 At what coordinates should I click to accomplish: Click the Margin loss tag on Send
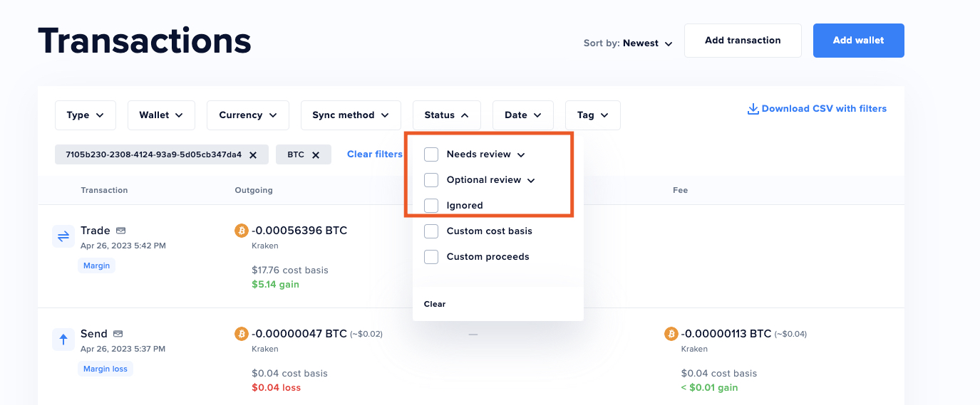click(x=105, y=369)
